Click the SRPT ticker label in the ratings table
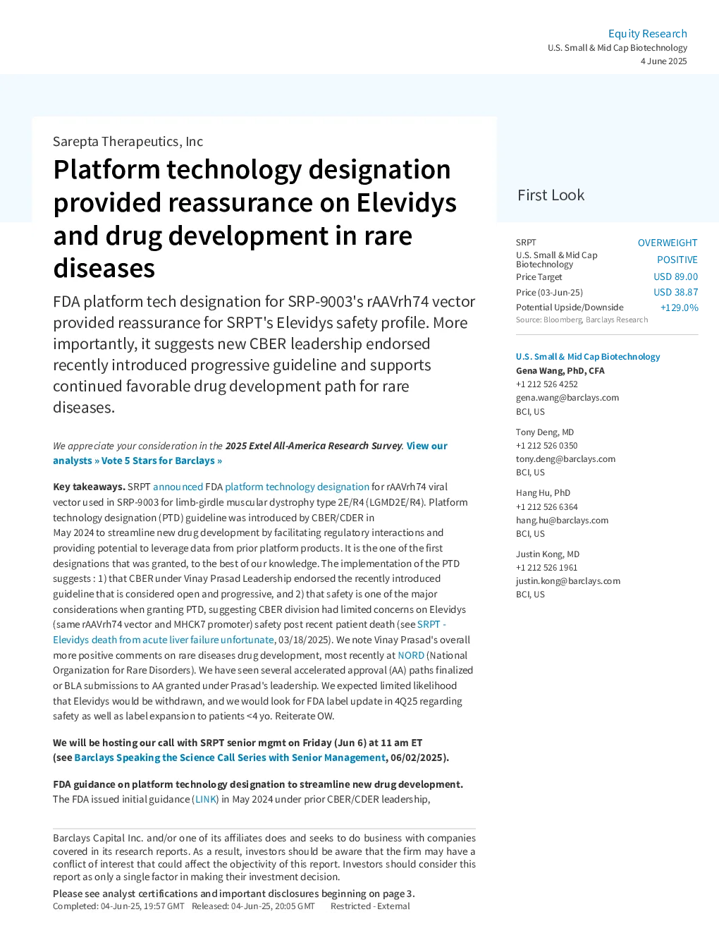 (x=526, y=243)
